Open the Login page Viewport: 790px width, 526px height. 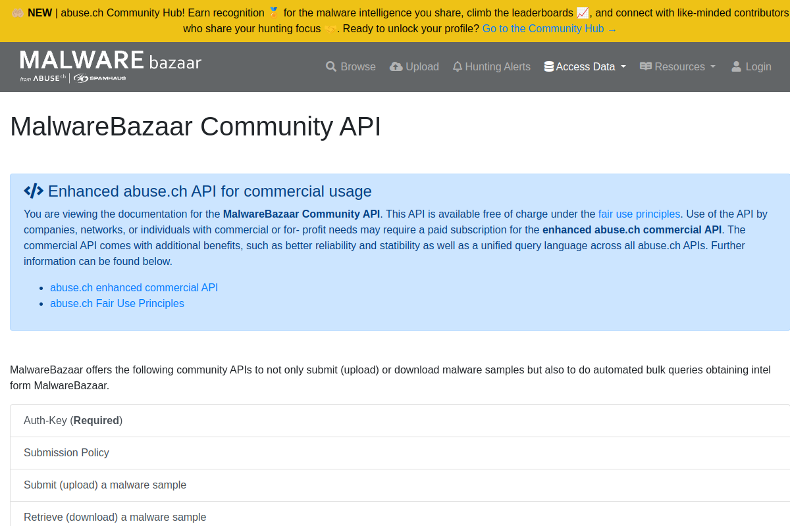(x=751, y=66)
